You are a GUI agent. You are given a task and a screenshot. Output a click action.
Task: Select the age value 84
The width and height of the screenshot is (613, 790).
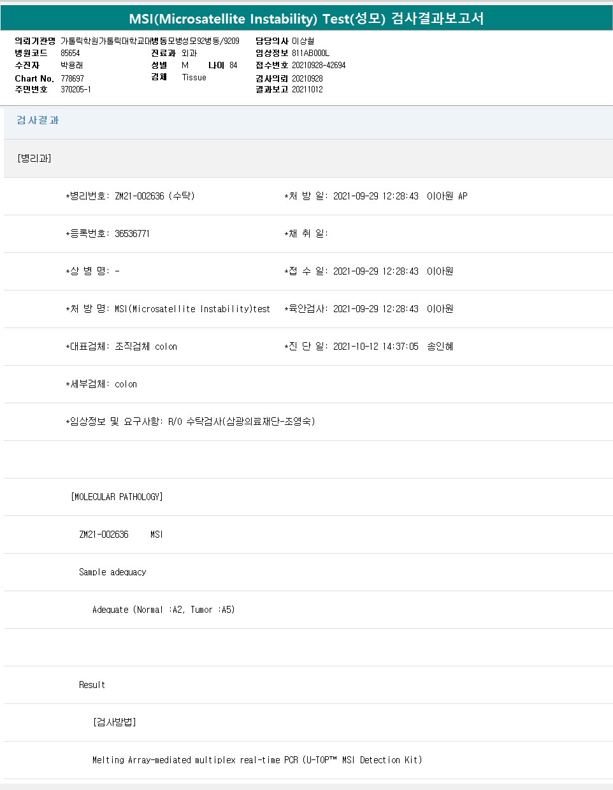click(x=233, y=66)
